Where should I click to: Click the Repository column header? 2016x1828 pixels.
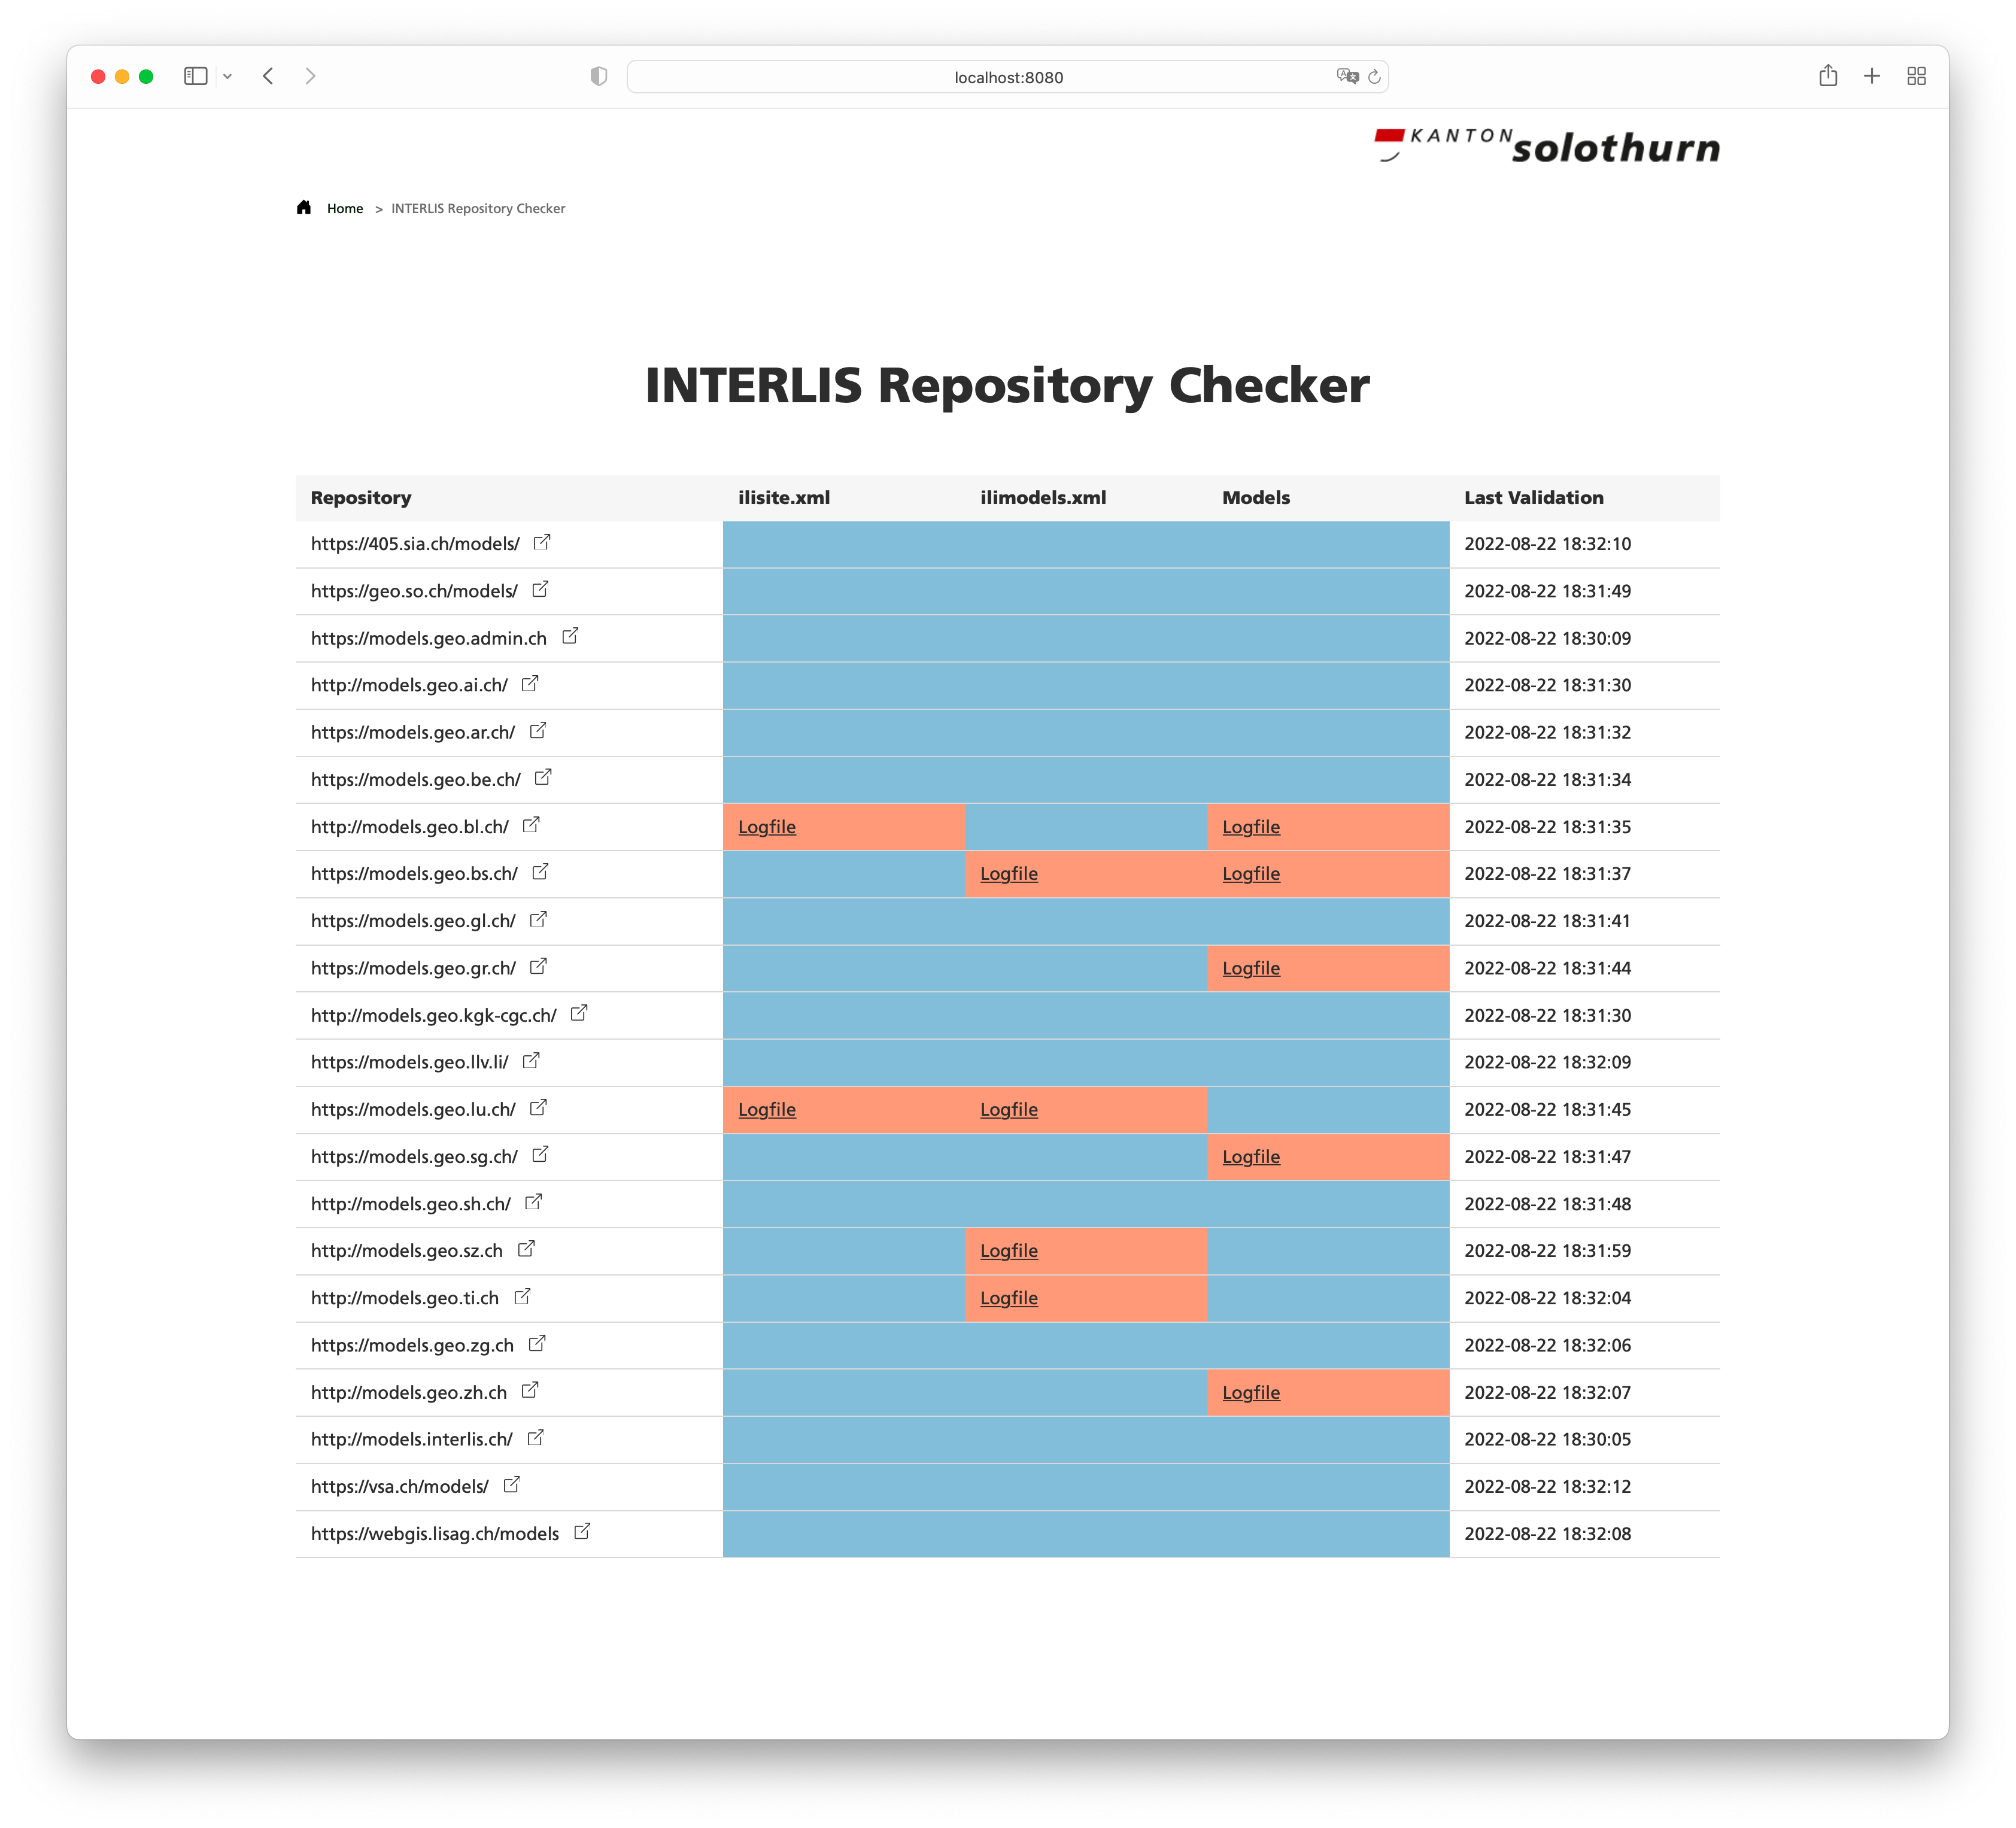pyautogui.click(x=361, y=498)
